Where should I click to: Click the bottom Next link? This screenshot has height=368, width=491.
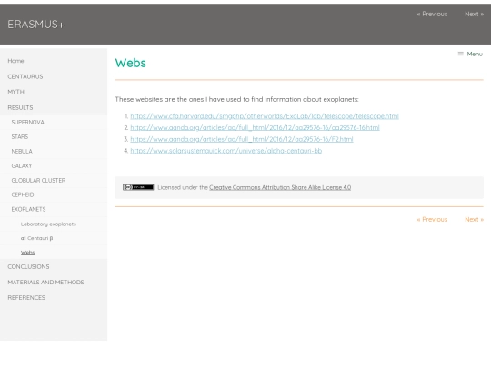(x=474, y=219)
